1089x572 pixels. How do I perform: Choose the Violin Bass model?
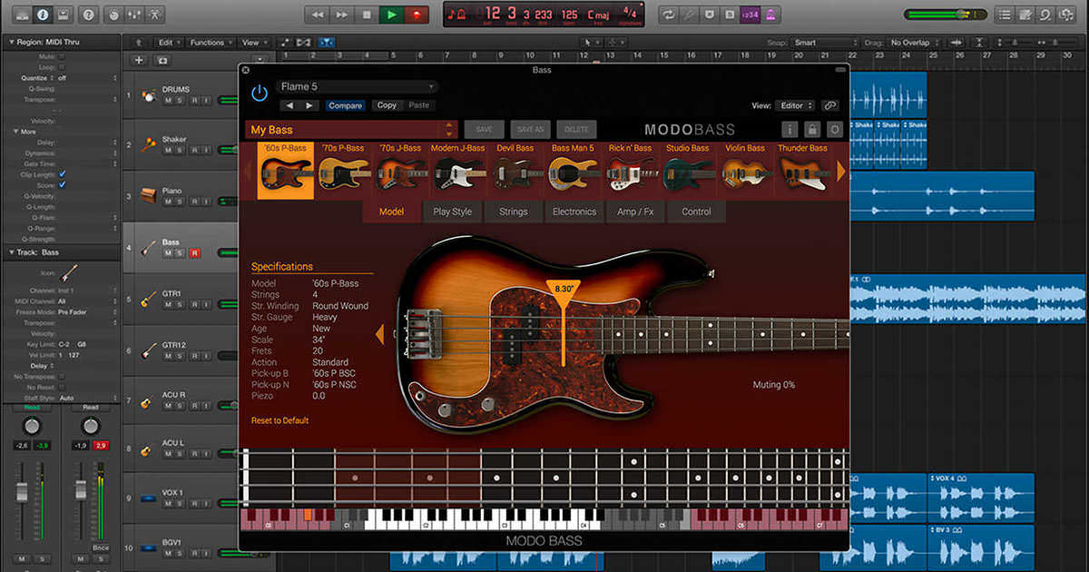[x=745, y=170]
